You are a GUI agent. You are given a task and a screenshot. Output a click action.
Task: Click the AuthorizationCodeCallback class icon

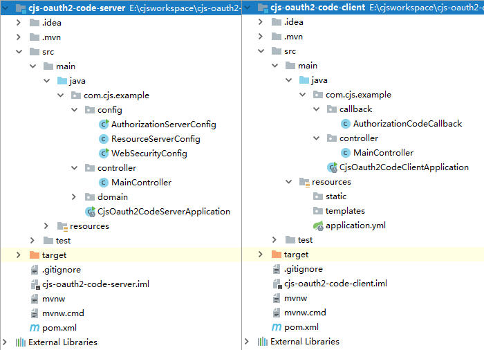coord(346,124)
